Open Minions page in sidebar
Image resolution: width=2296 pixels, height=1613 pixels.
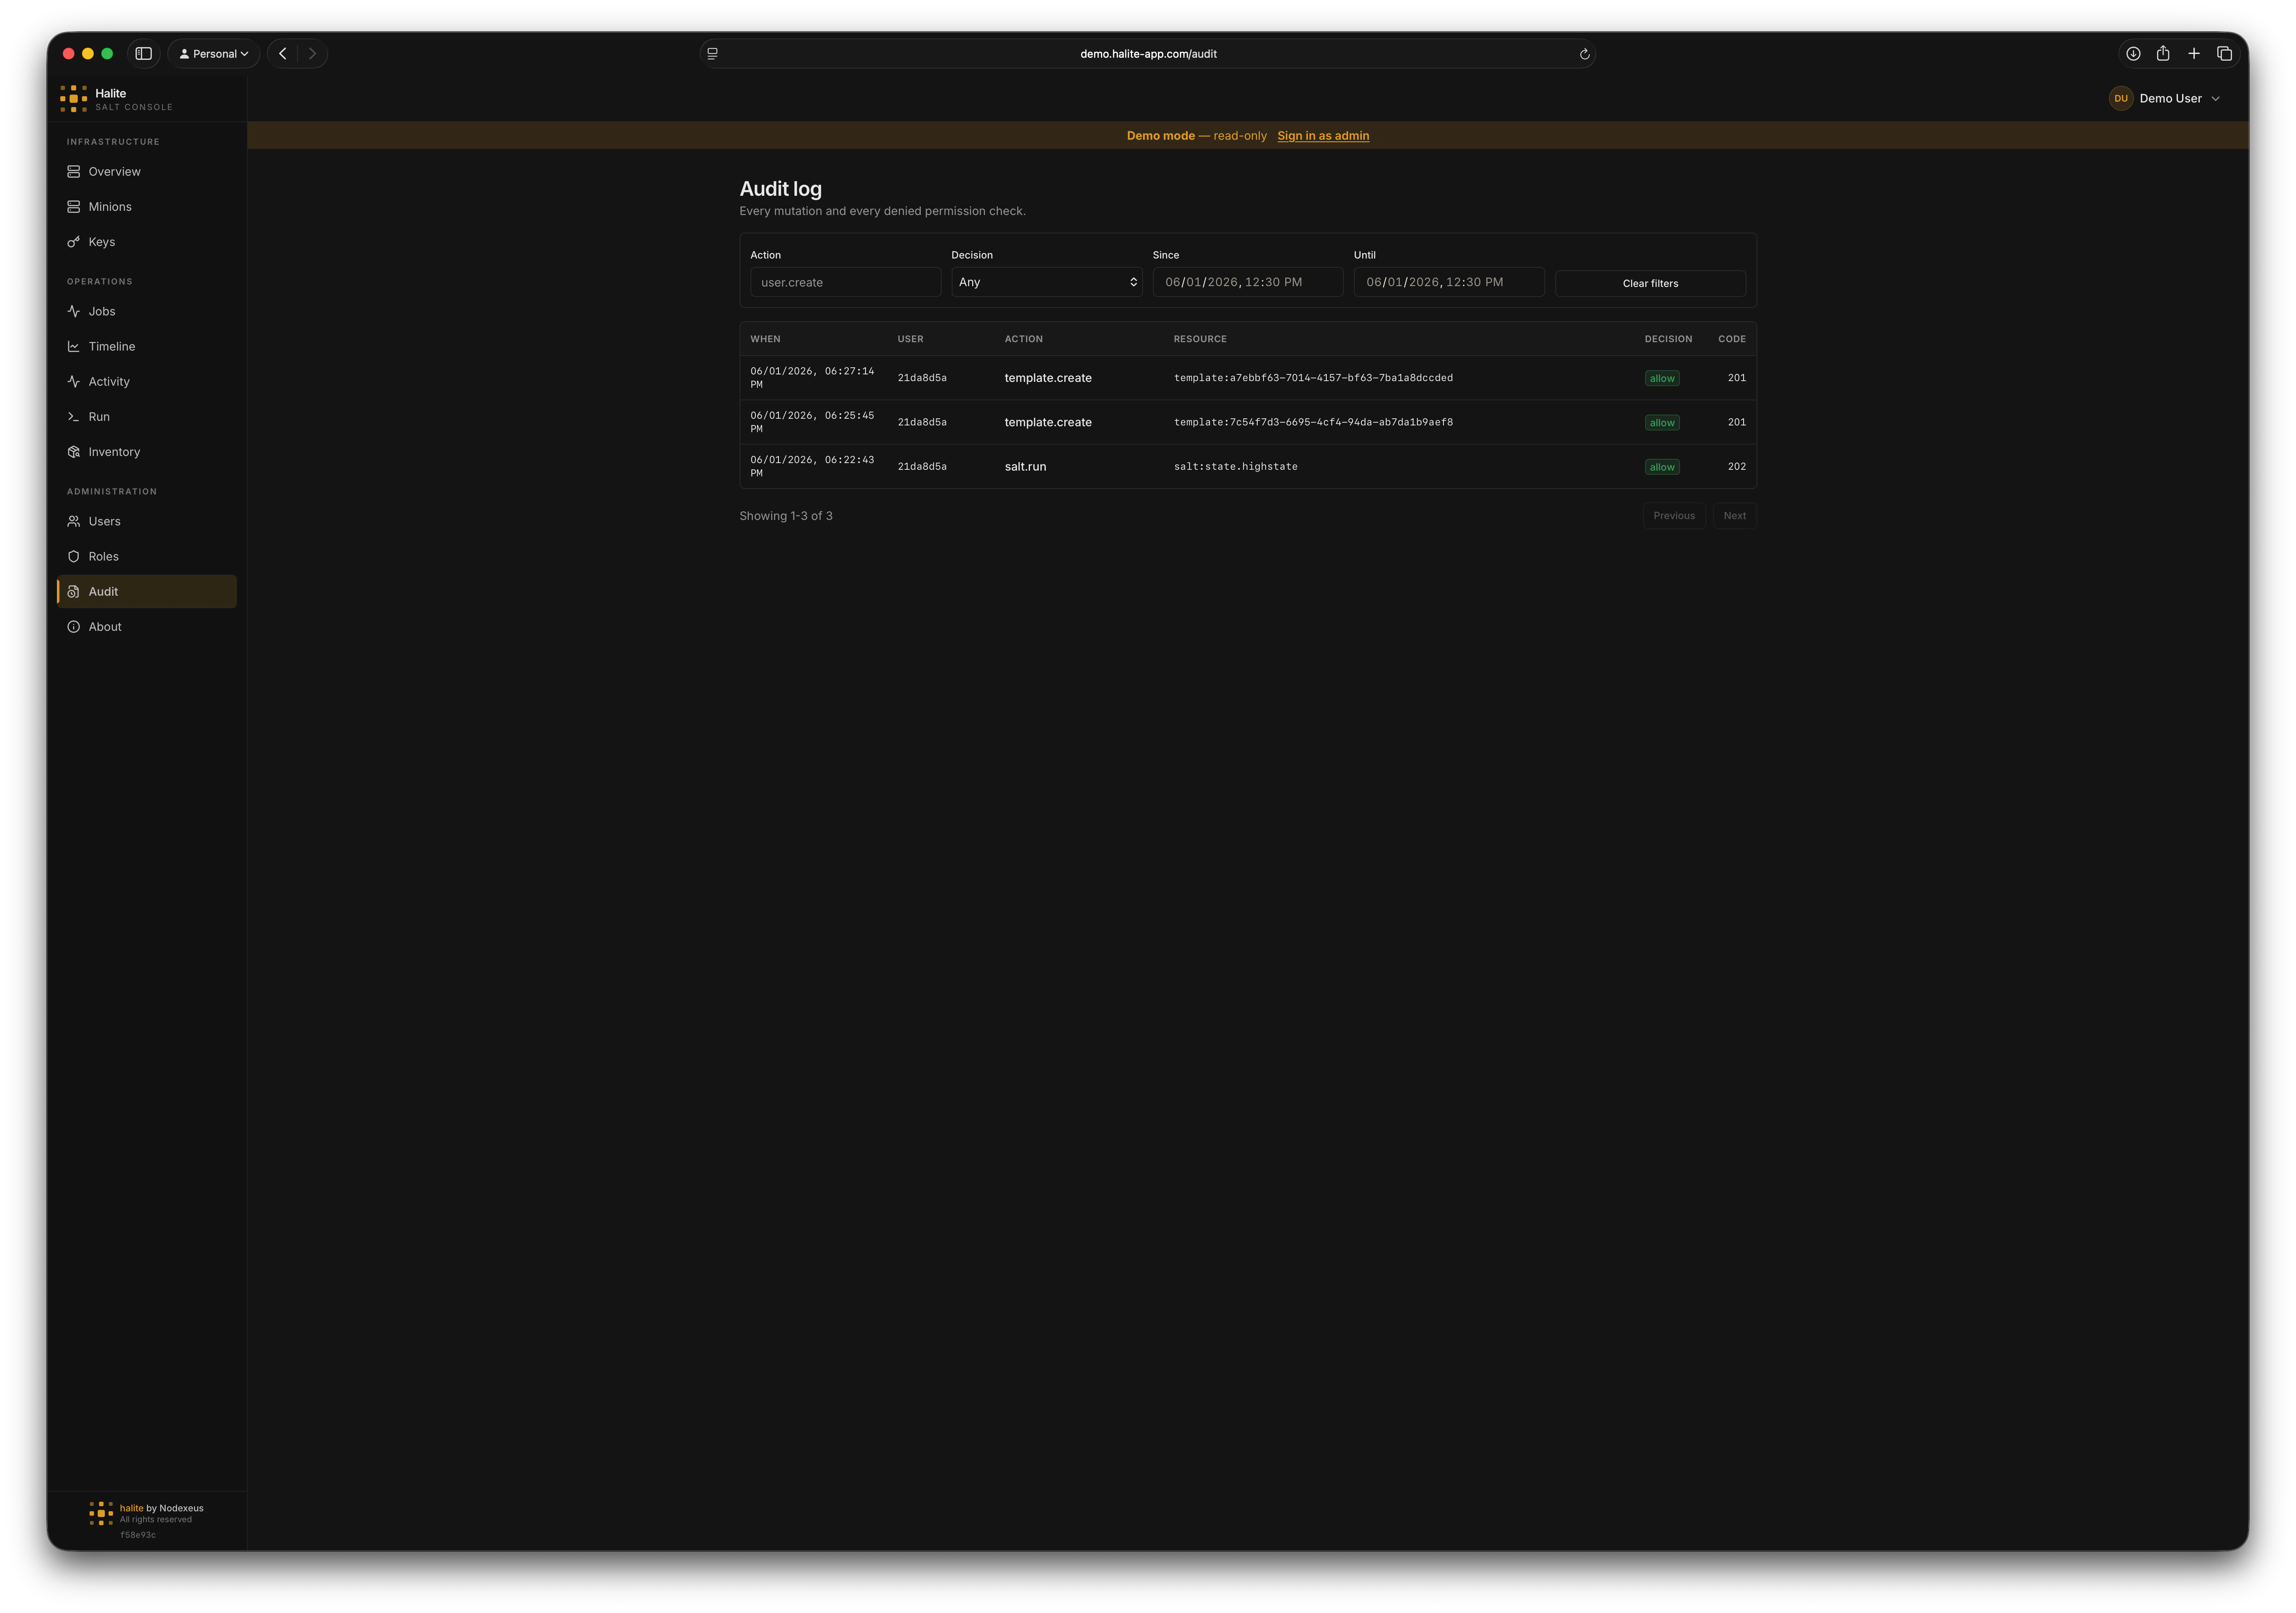146,207
